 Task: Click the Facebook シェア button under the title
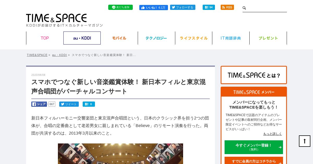click(x=39, y=104)
